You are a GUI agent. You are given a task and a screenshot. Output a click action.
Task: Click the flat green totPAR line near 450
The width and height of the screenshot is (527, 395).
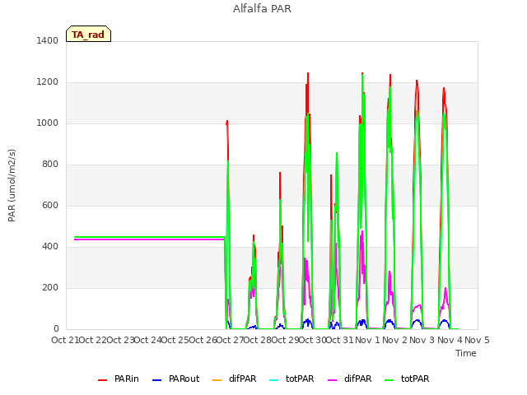[x=150, y=237]
